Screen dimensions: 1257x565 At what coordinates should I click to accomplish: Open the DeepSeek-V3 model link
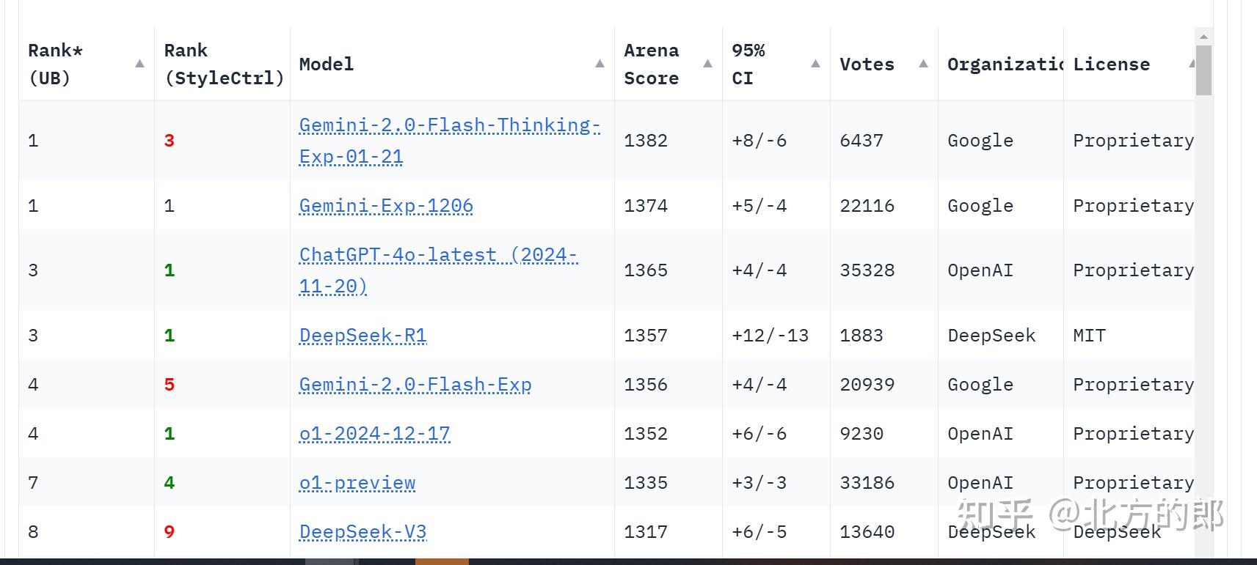point(362,532)
